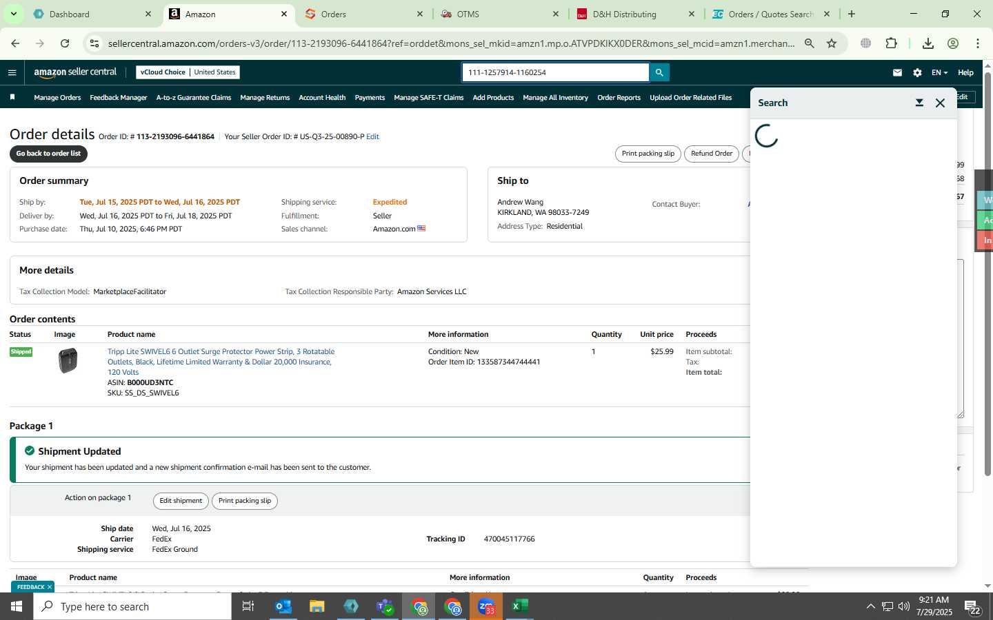
Task: Open the Windows Start menu
Action: click(17, 606)
